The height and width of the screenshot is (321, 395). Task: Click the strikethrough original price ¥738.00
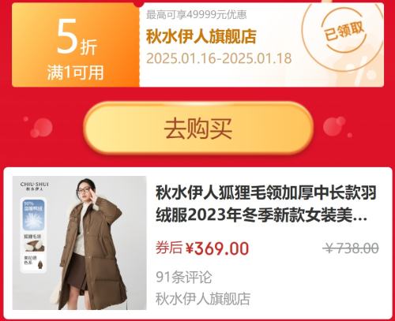[x=351, y=248]
